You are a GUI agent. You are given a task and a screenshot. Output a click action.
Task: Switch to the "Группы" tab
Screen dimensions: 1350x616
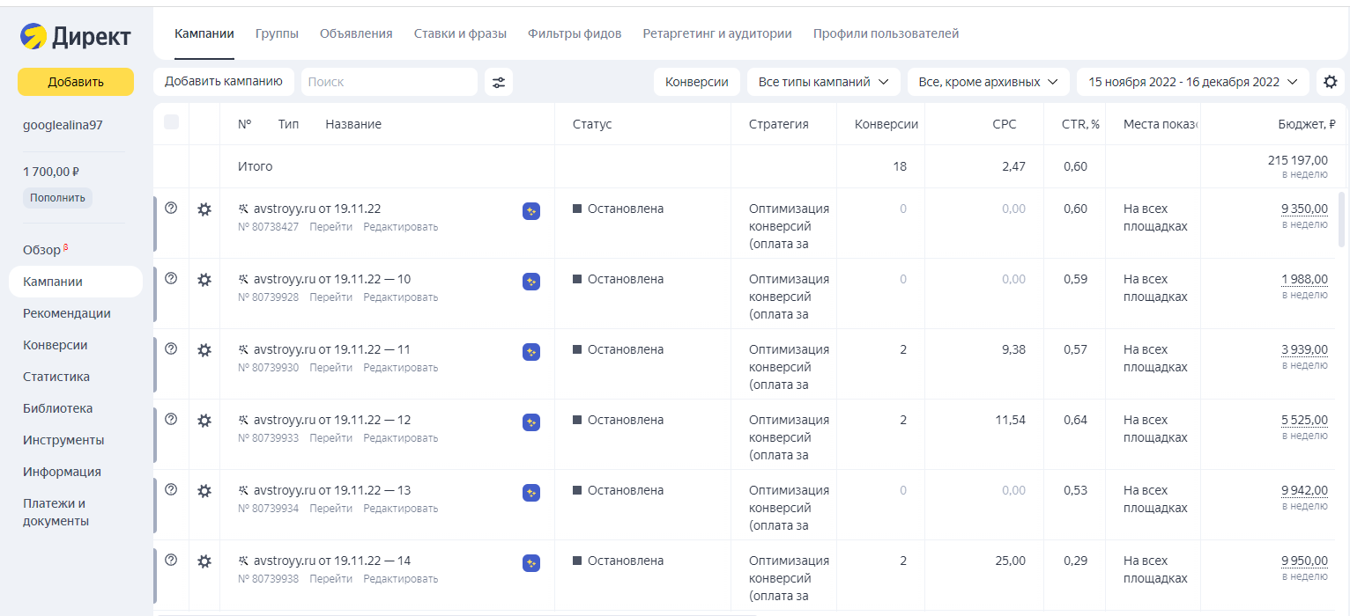point(277,33)
